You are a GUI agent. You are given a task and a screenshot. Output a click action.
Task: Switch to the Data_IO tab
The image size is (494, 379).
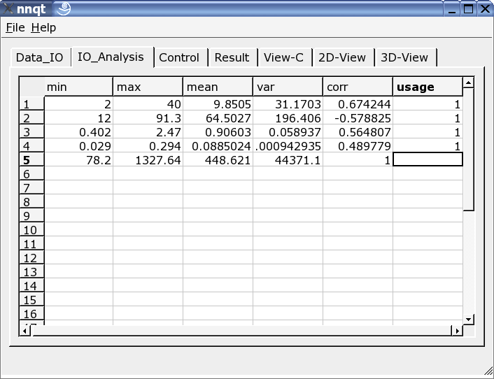tap(40, 58)
